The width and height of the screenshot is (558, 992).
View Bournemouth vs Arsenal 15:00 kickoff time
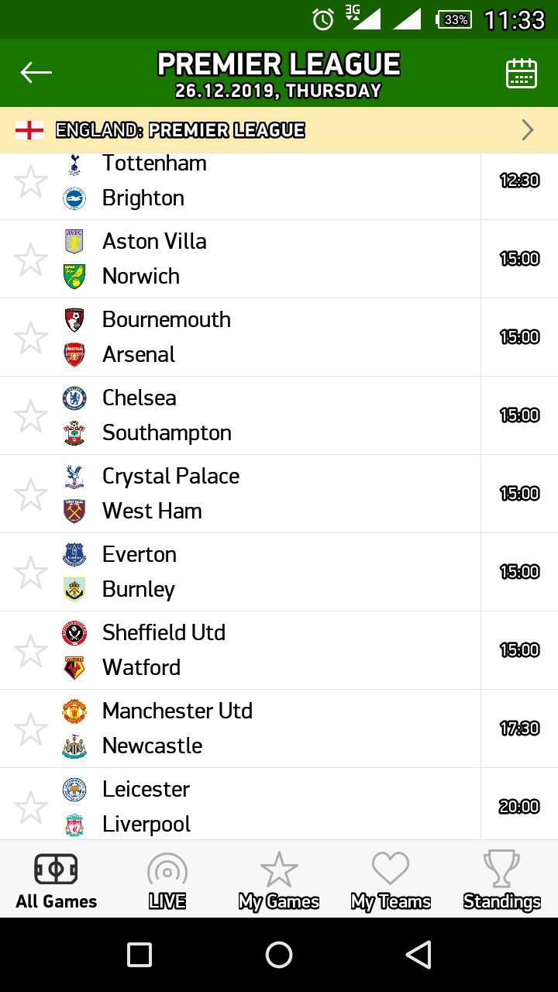click(x=519, y=337)
